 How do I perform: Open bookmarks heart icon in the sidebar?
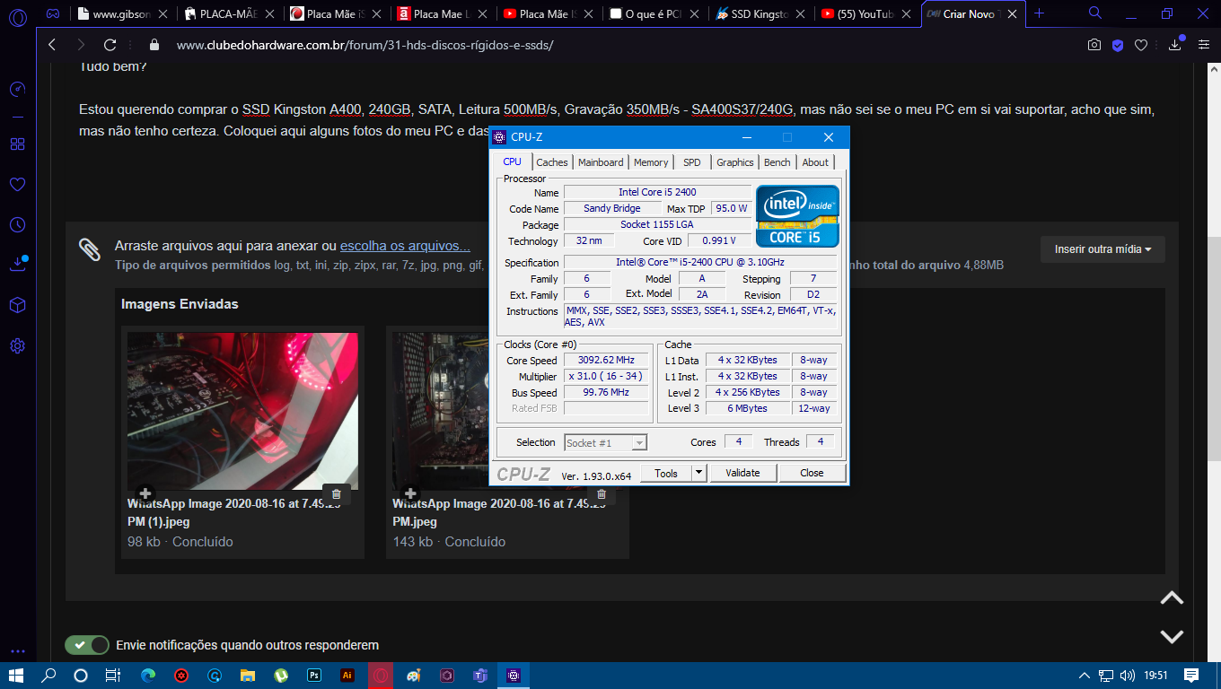tap(17, 184)
